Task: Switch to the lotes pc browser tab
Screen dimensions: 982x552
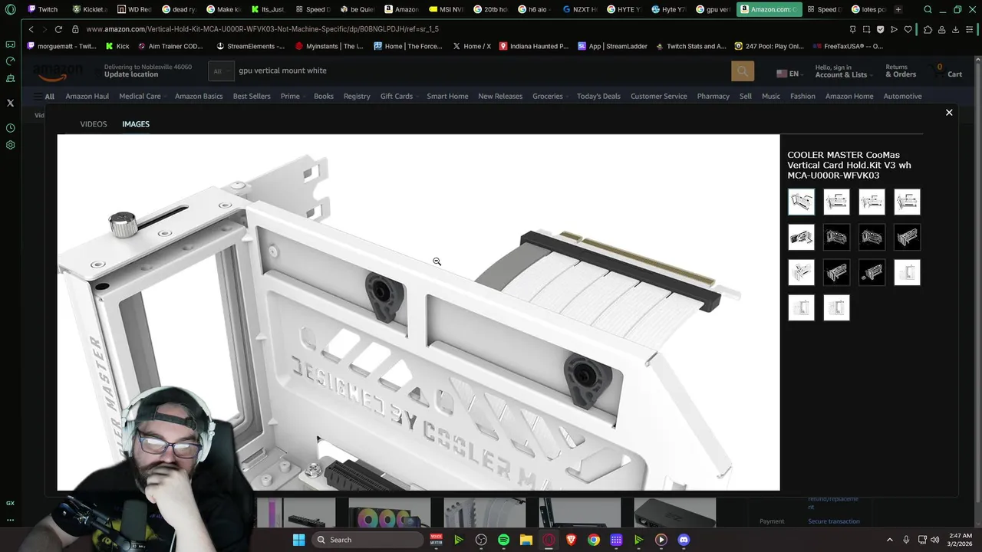Action: 868,10
